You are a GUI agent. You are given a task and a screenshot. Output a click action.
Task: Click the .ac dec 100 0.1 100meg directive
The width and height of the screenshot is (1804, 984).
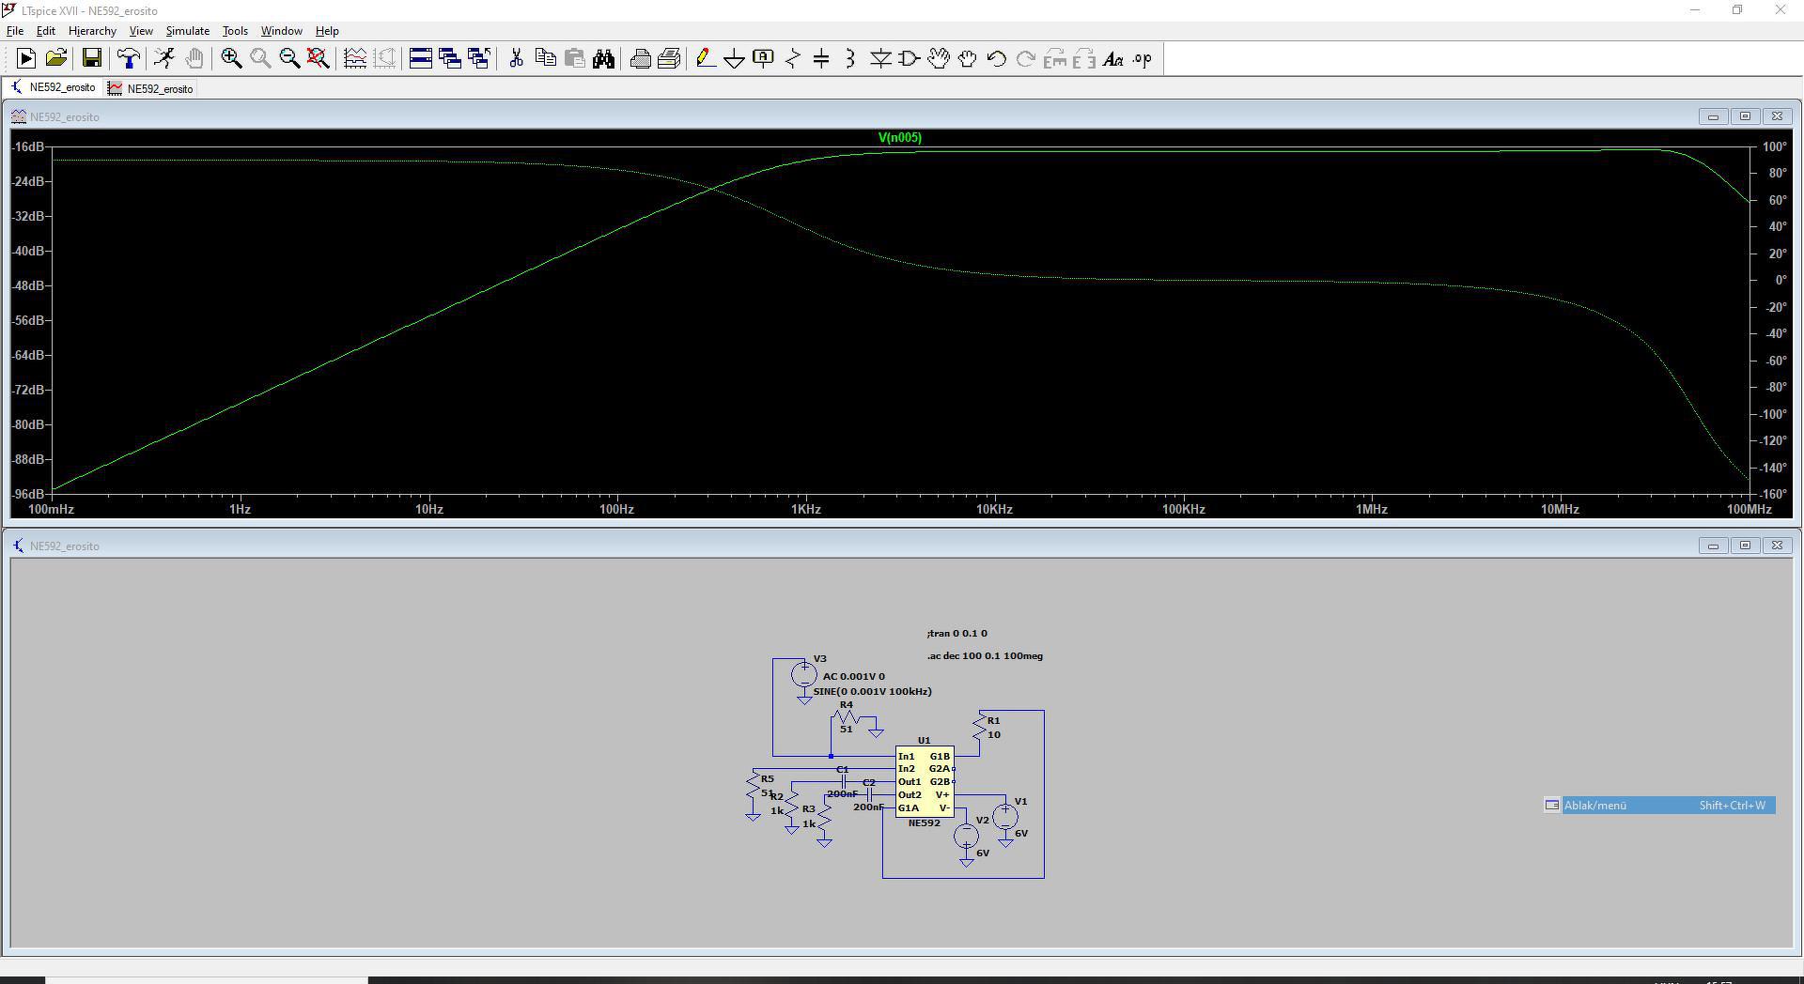tap(985, 656)
